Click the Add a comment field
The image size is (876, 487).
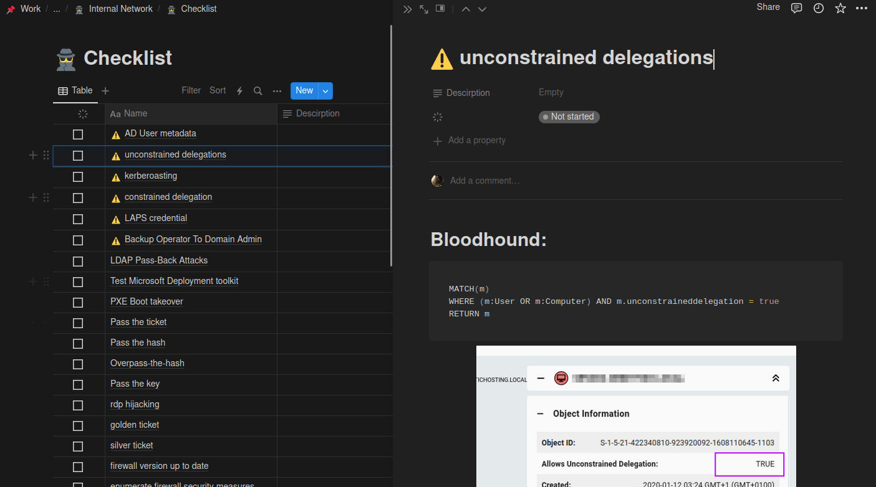(x=484, y=181)
